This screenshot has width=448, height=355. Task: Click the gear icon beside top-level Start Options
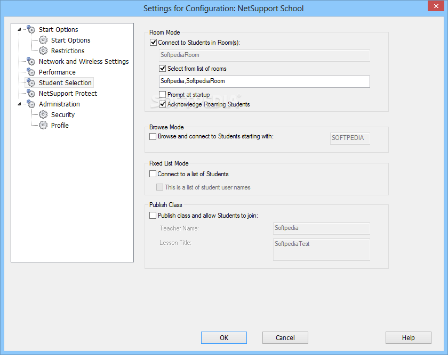31,29
